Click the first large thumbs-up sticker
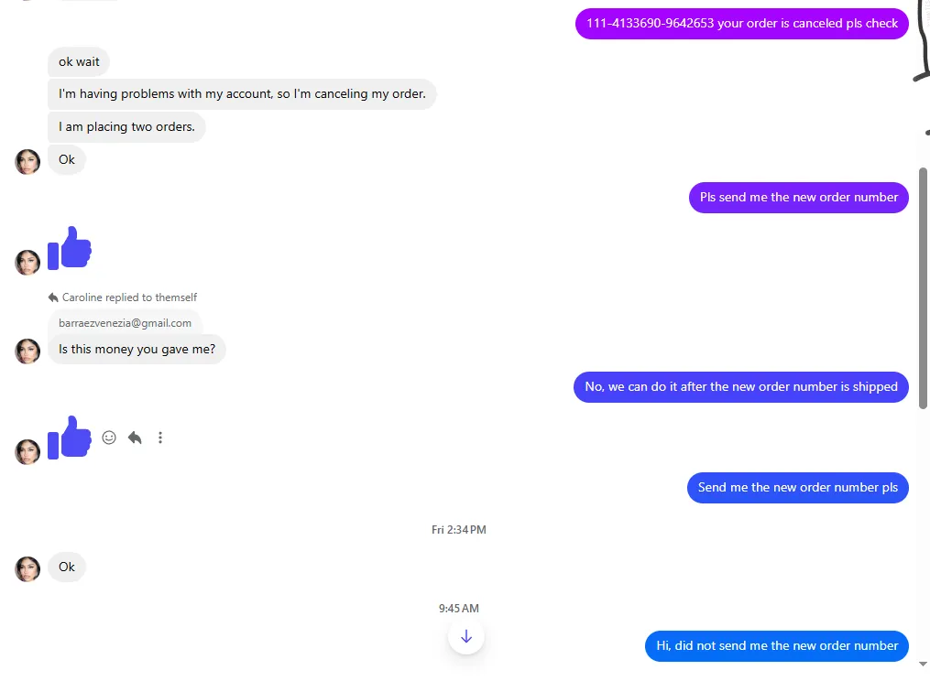 click(x=70, y=248)
